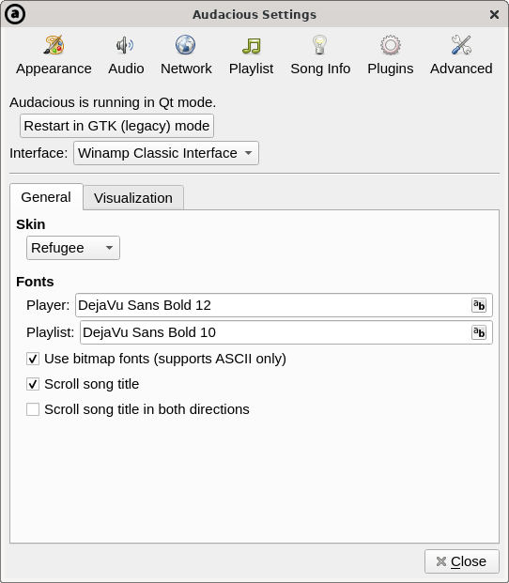Click the Close button at the bottom
The width and height of the screenshot is (509, 583).
pyautogui.click(x=462, y=561)
